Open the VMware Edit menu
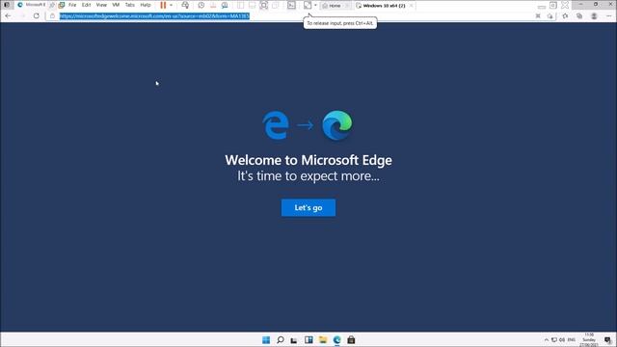The height and width of the screenshot is (347, 617). coord(86,5)
